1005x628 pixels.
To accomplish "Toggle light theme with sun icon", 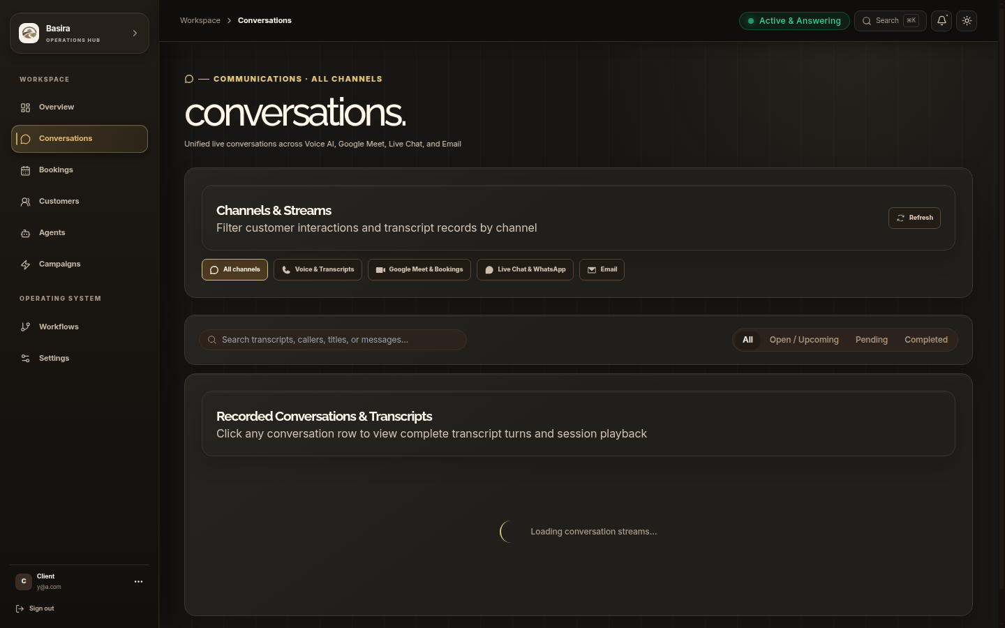I will (x=967, y=21).
